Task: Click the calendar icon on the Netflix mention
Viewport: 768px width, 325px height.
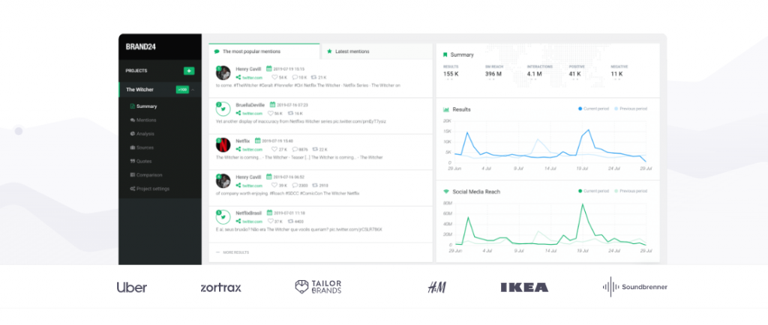Action: pos(258,140)
